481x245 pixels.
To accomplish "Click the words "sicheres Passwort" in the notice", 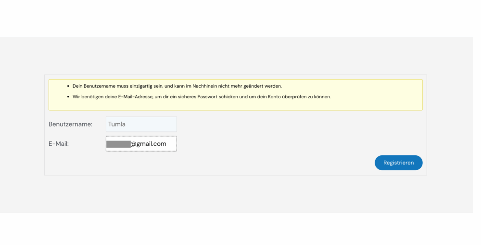I will click(x=215, y=97).
